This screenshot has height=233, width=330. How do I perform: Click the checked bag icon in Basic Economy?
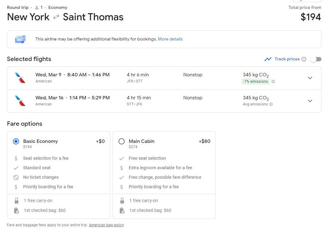pyautogui.click(x=17, y=211)
